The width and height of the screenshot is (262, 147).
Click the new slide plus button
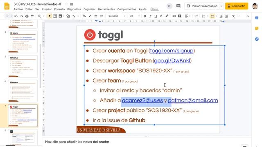7,16
